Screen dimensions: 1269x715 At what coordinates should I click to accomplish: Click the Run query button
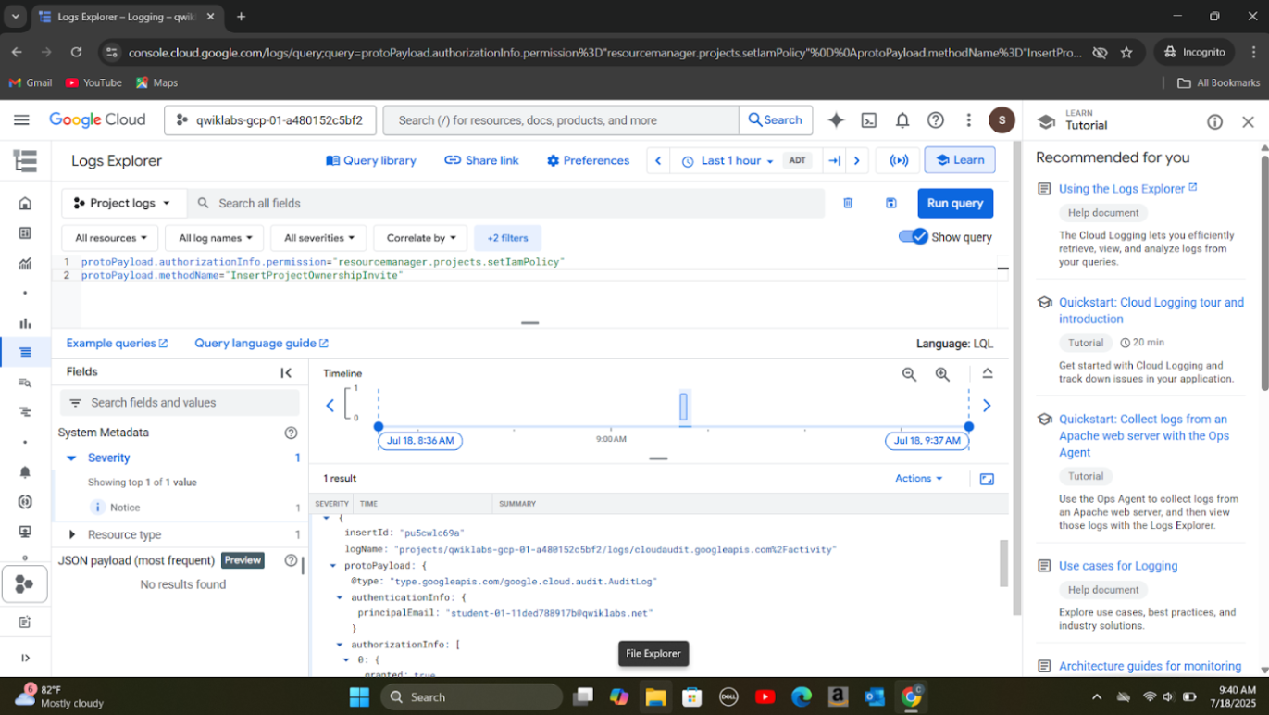[x=954, y=203]
